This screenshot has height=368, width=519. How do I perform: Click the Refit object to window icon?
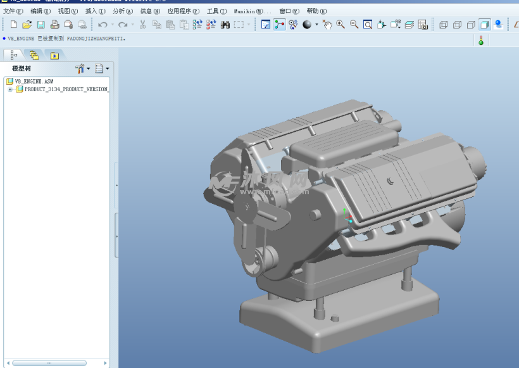368,25
